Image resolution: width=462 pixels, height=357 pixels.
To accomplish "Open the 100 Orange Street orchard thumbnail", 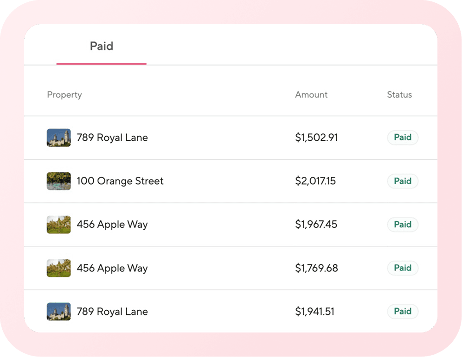I will click(58, 181).
